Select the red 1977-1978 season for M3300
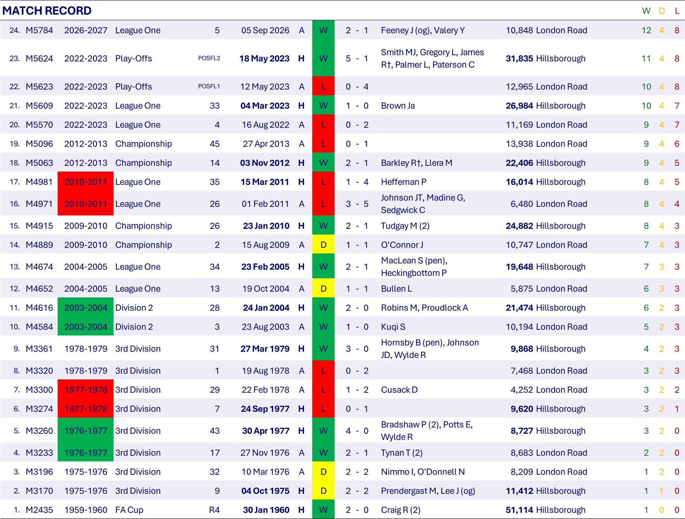 click(86, 390)
